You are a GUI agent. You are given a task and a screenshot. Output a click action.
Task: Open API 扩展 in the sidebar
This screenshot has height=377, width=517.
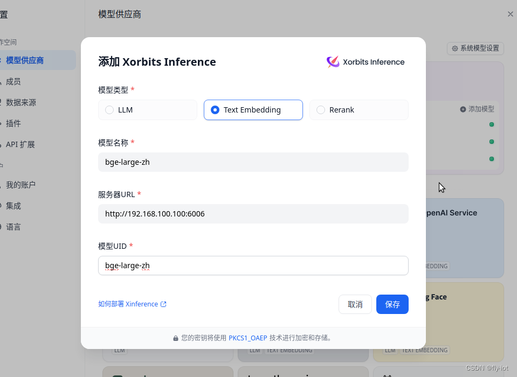20,144
